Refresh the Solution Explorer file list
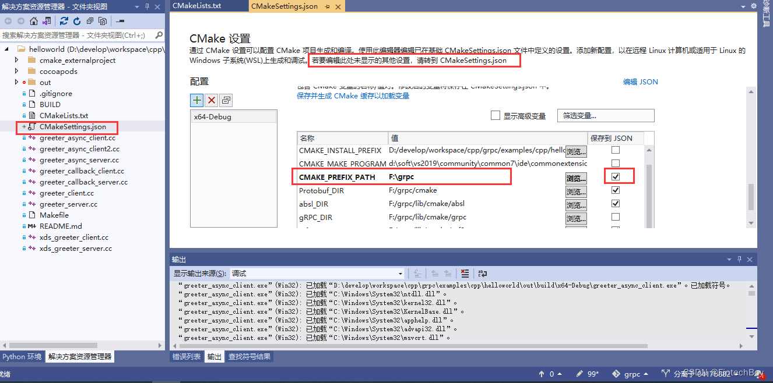Screen dimensions: 773x383 point(77,21)
